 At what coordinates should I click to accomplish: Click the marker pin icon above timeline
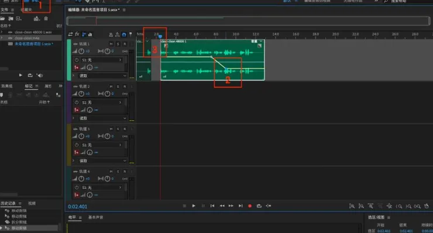point(130,34)
